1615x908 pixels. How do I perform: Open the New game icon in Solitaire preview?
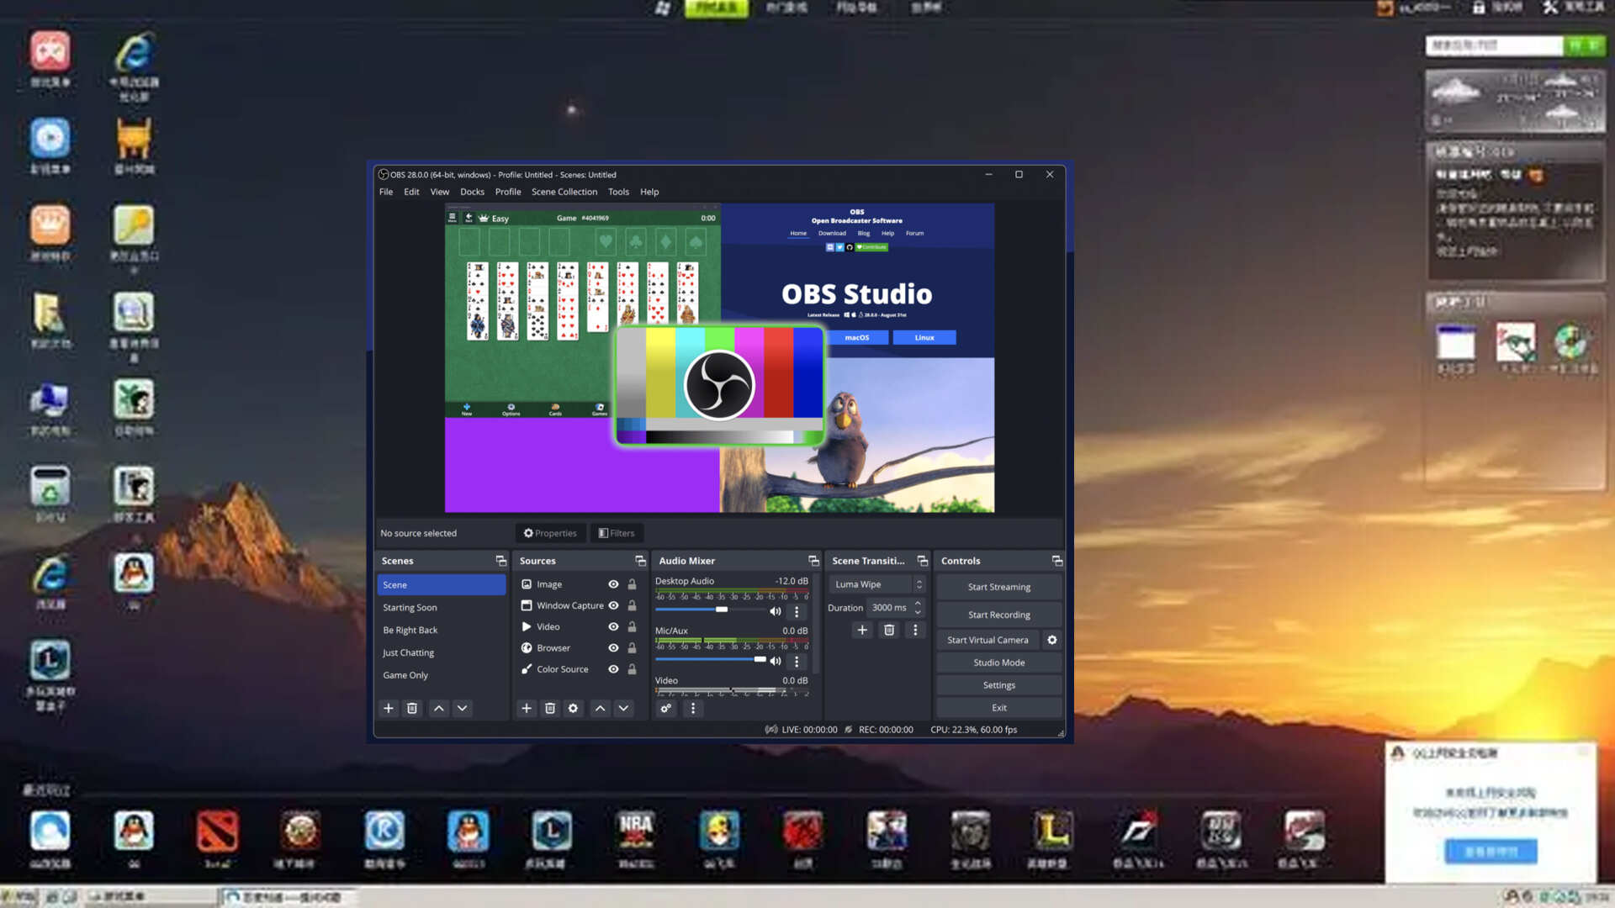[x=467, y=409]
